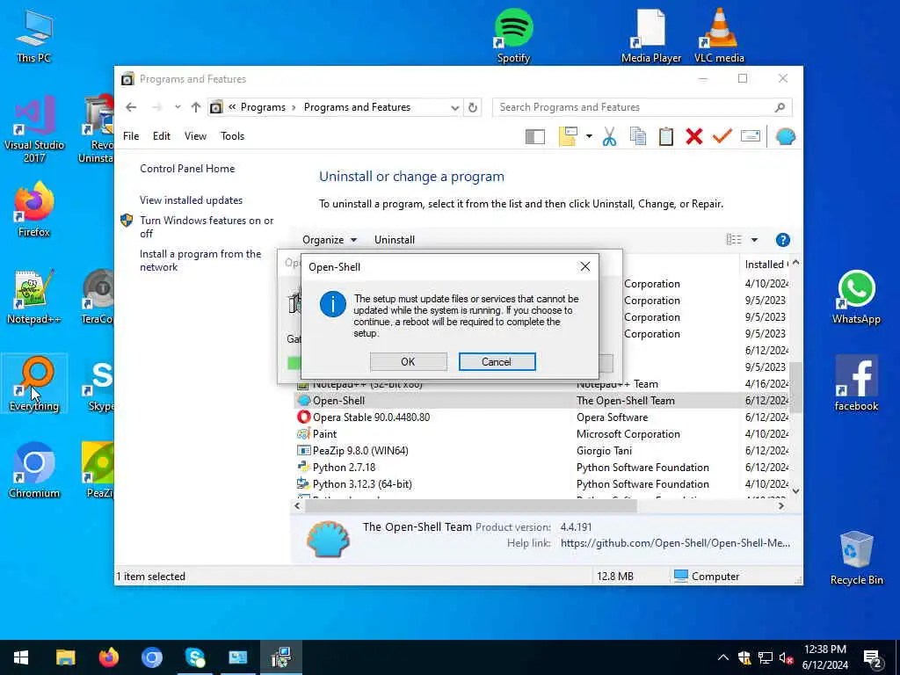This screenshot has height=675, width=900.
Task: Open the Tools menu
Action: [232, 136]
